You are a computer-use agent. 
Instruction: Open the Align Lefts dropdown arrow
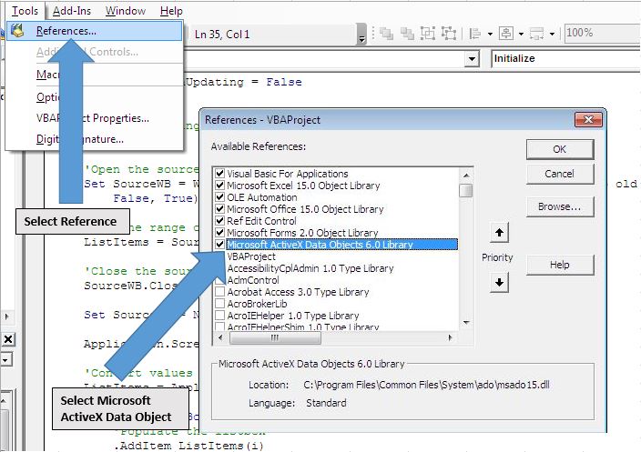tap(490, 34)
